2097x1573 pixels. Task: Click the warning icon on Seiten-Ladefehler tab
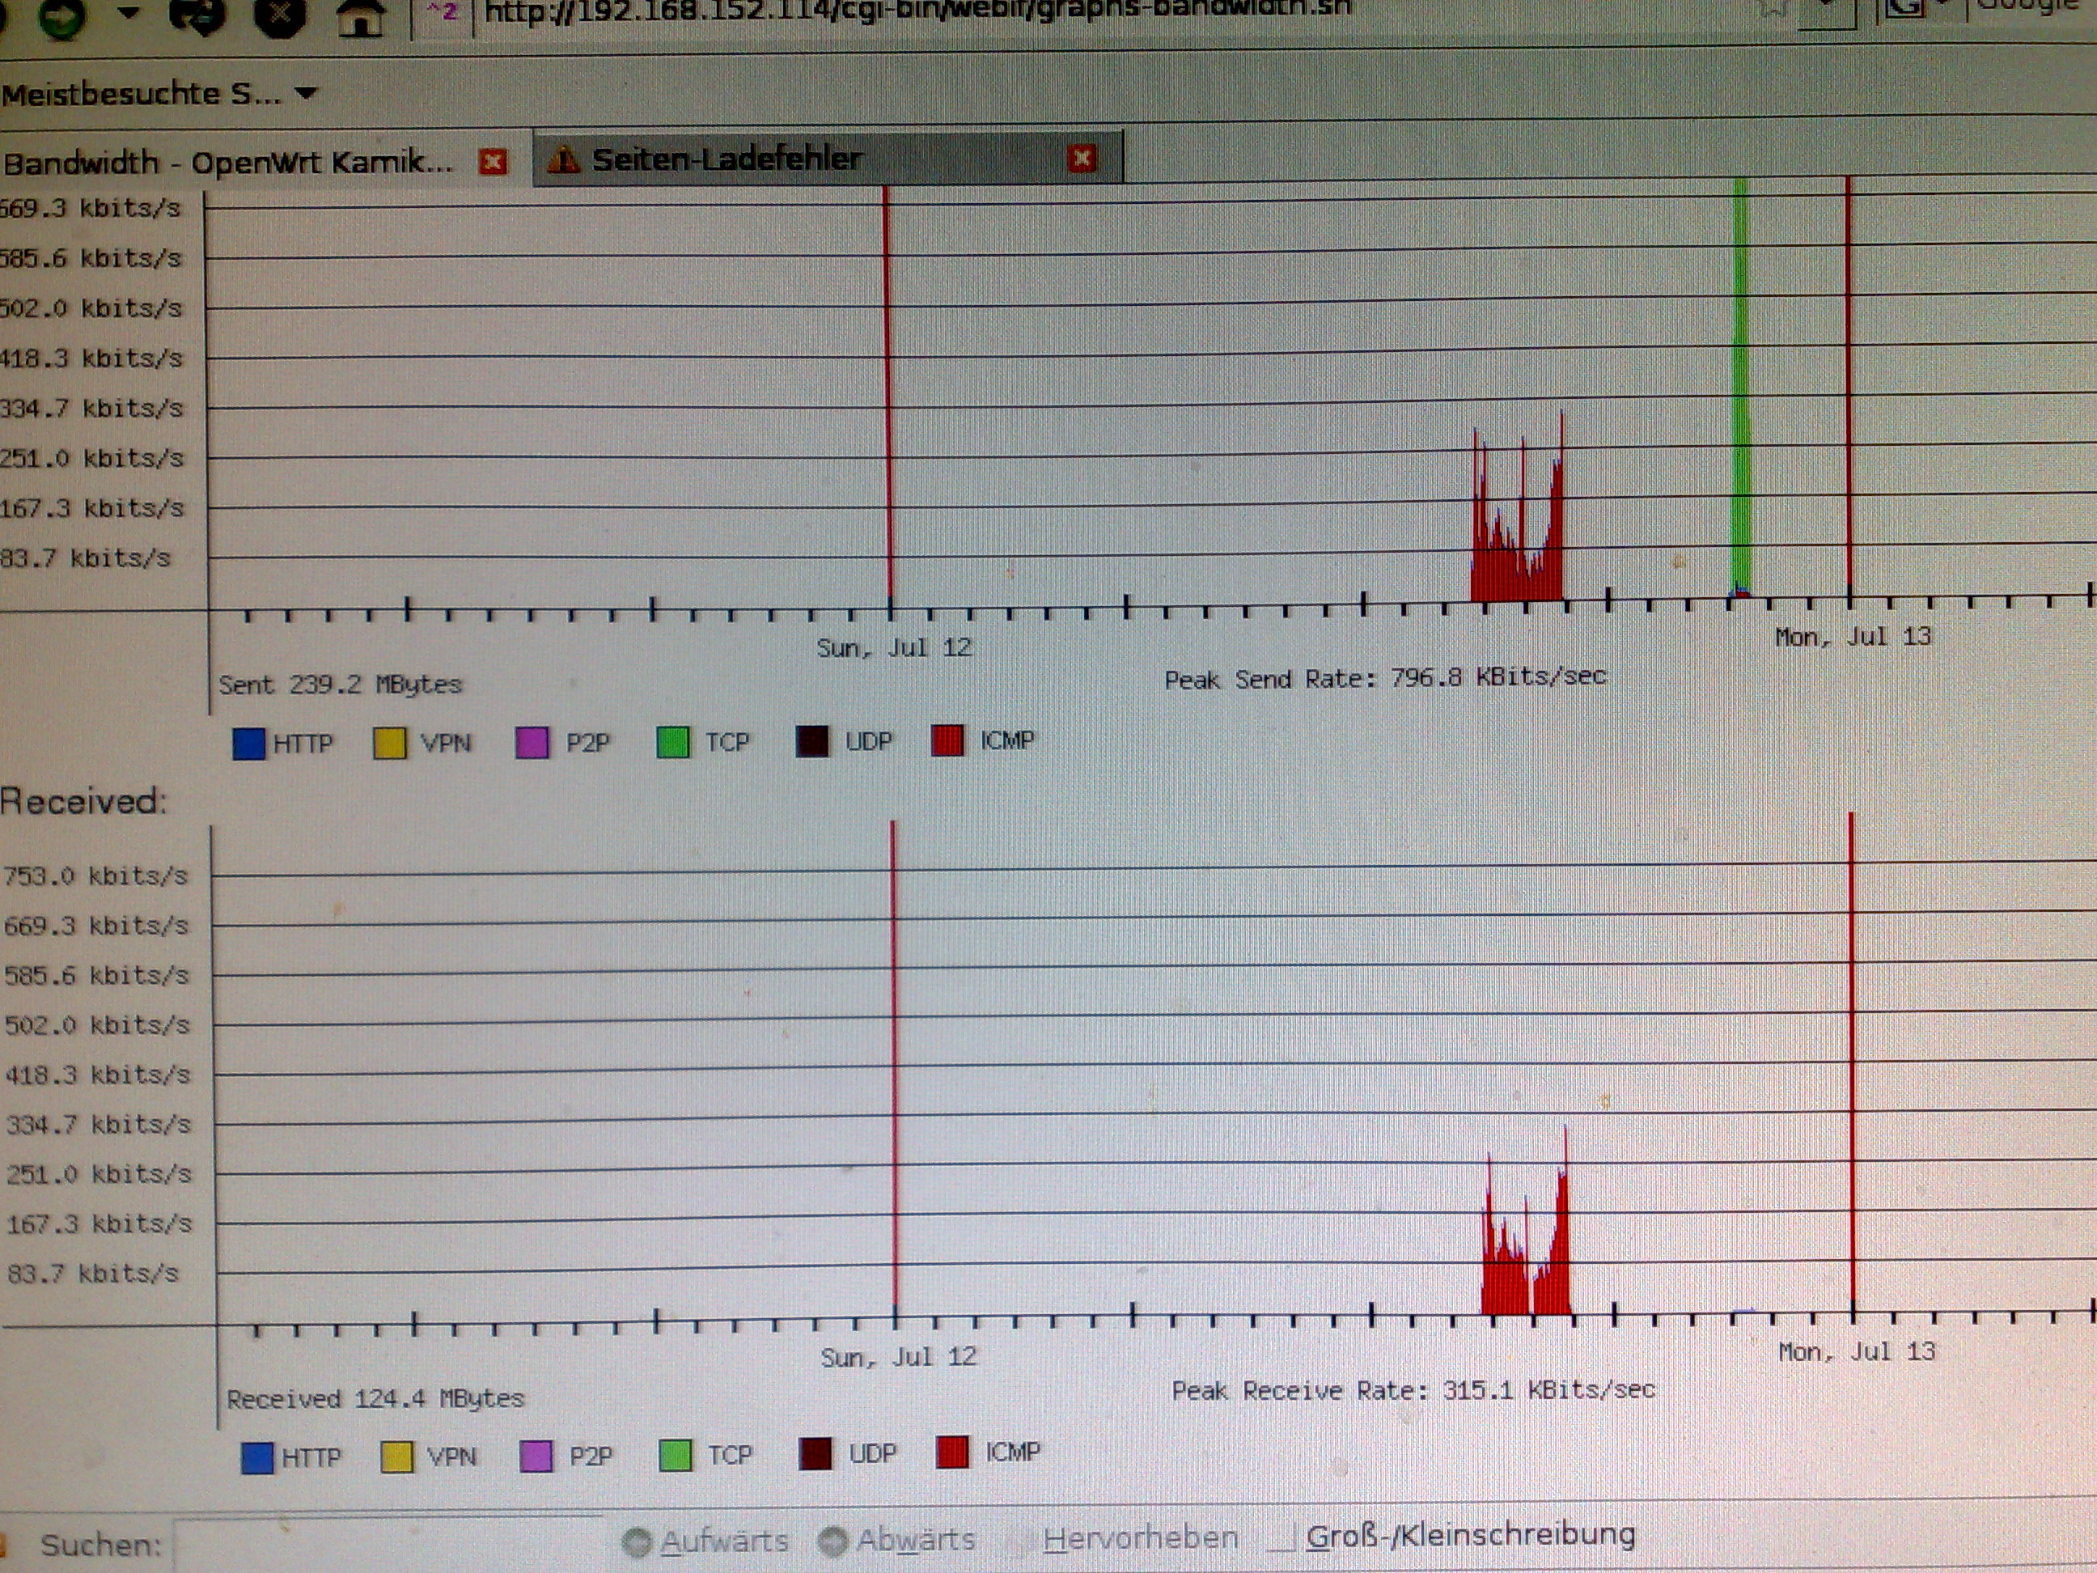(564, 159)
